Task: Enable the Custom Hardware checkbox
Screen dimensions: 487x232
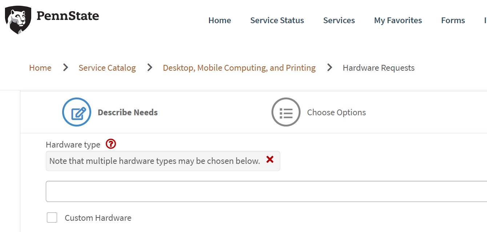Action: click(x=52, y=217)
